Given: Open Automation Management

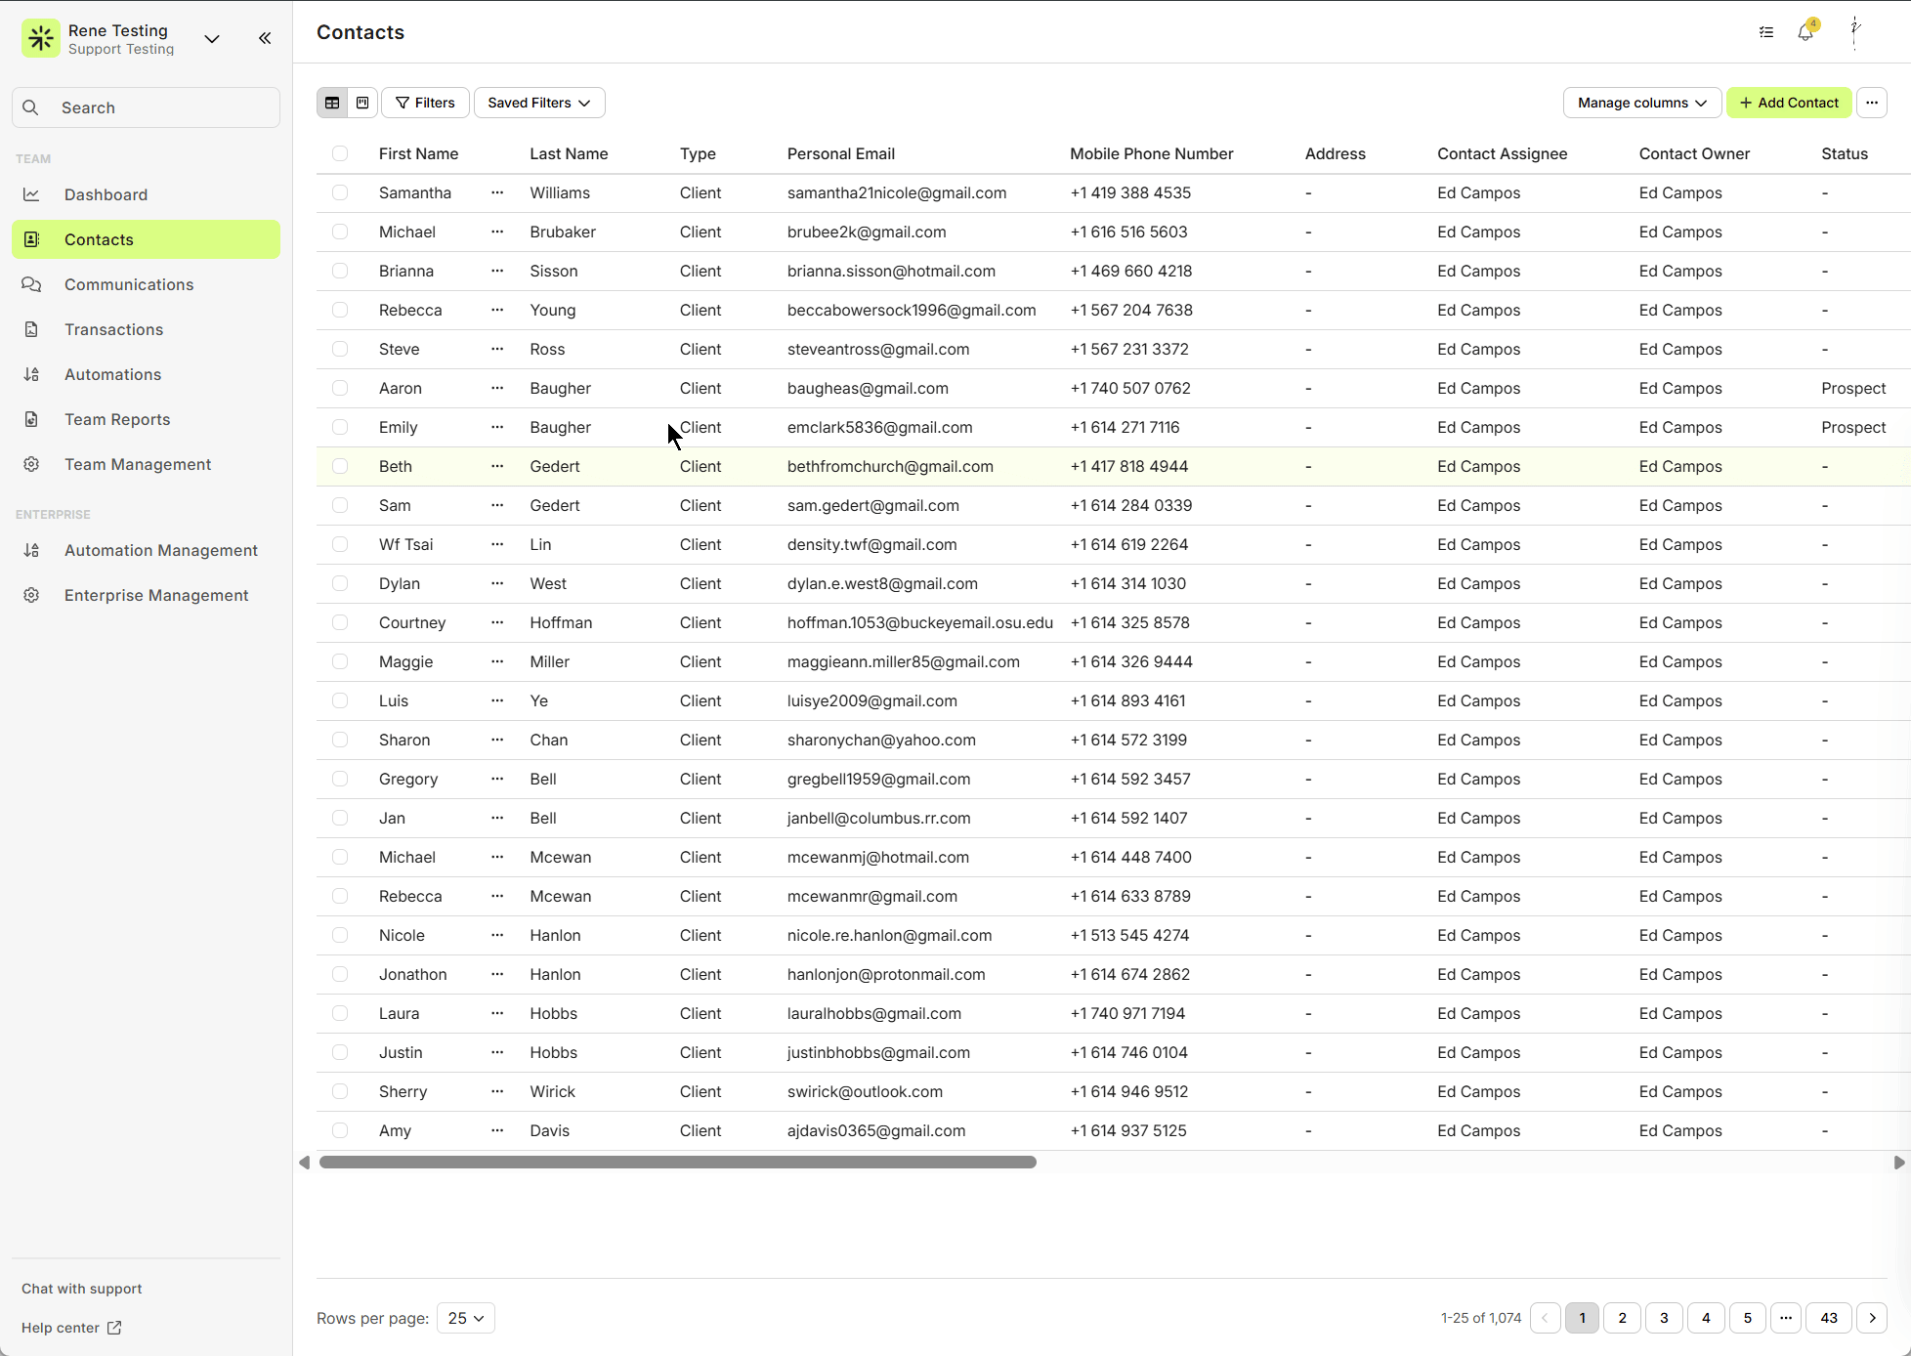Looking at the screenshot, I should click(x=160, y=550).
